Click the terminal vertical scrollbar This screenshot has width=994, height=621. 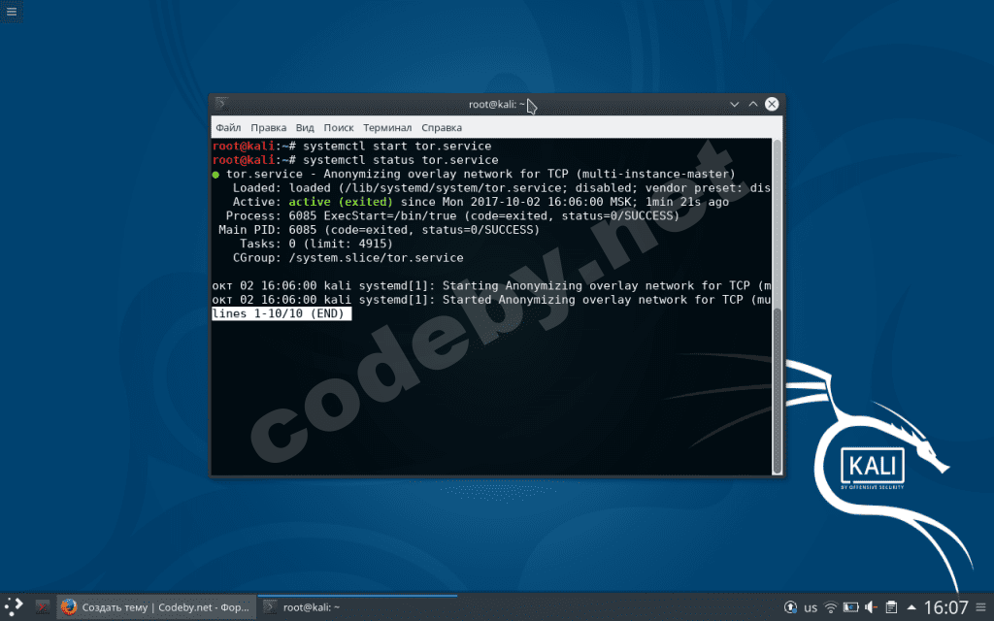(x=778, y=306)
